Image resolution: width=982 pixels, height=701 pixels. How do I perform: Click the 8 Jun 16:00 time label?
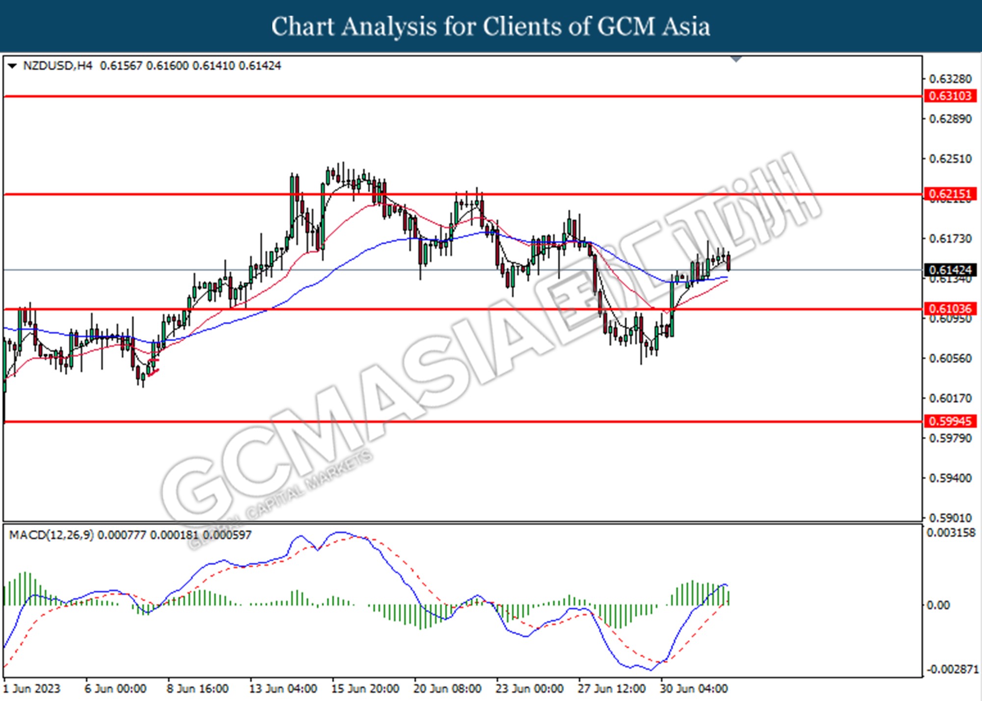pos(197,689)
